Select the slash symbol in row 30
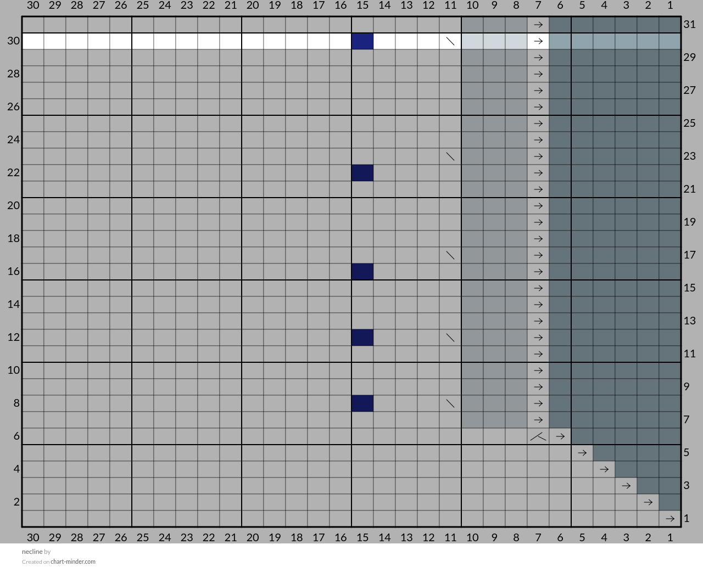This screenshot has width=703, height=578. tap(450, 41)
